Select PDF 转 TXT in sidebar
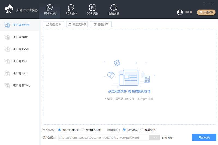 (x=19, y=73)
